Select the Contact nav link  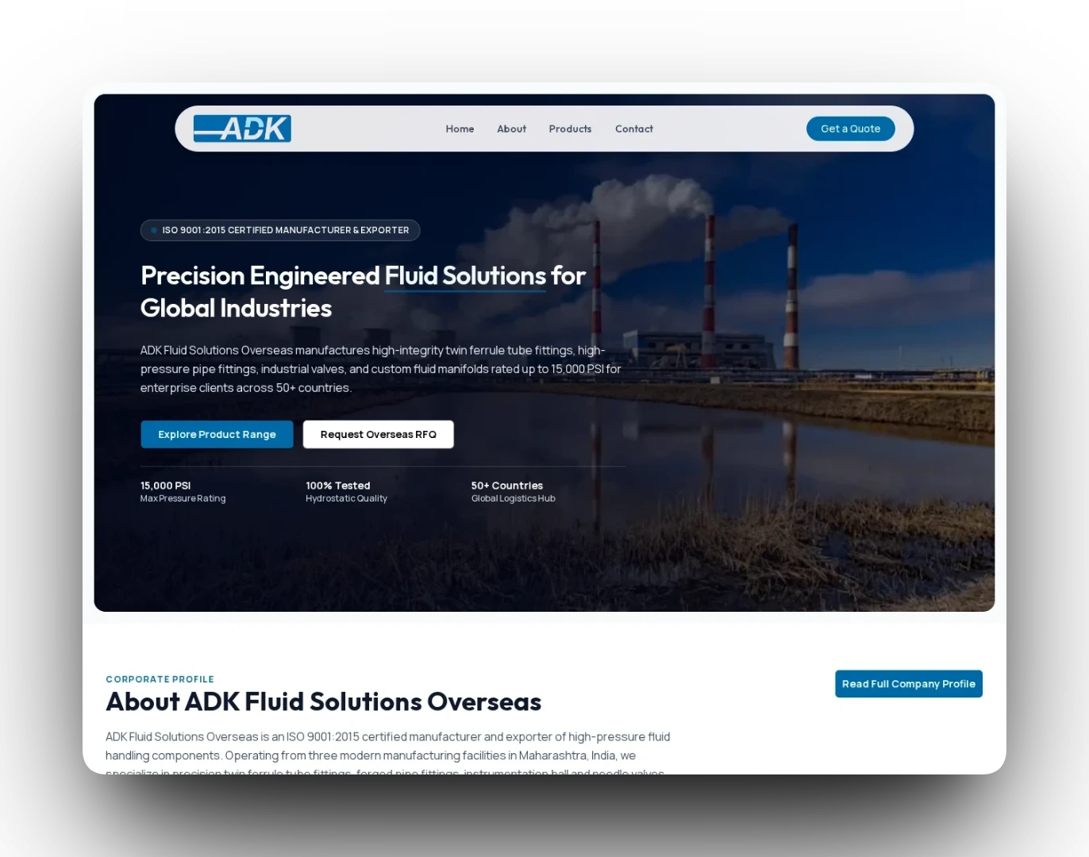(x=633, y=129)
